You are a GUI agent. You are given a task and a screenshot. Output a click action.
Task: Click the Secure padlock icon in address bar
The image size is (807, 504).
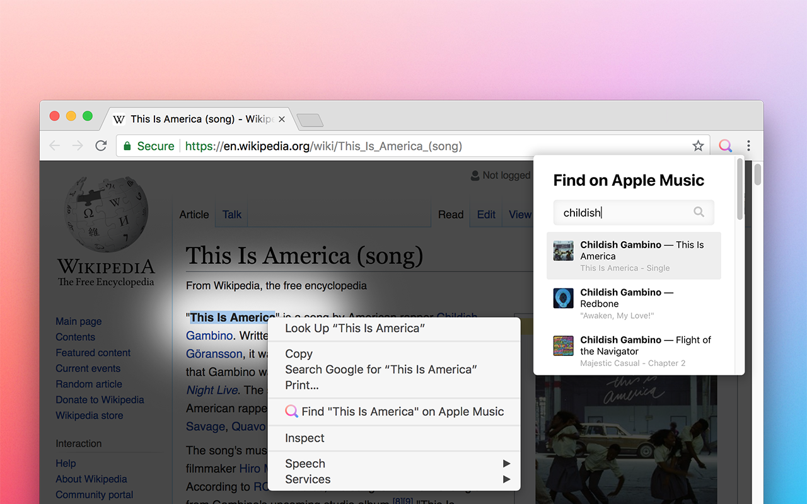coord(126,146)
